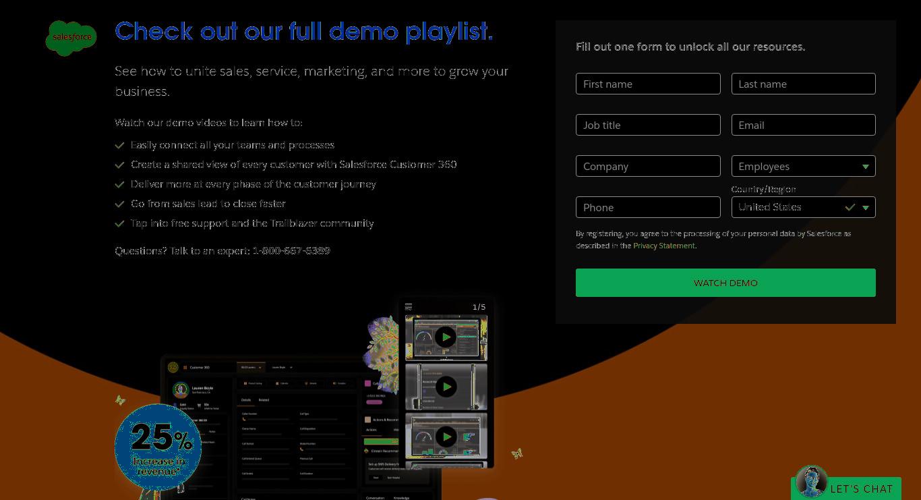Viewport: 921px width, 500px height.
Task: Click into the Job title field
Action: 648,125
